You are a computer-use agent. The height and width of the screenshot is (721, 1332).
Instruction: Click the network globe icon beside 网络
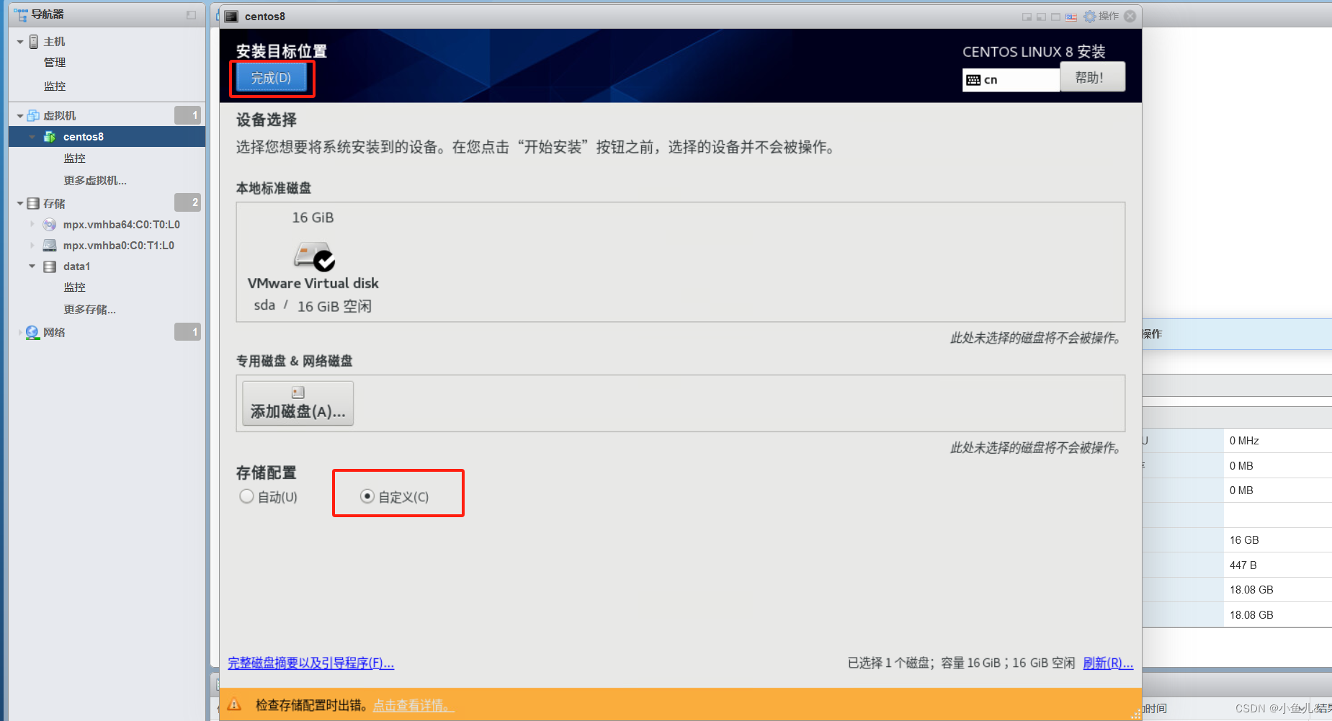32,333
